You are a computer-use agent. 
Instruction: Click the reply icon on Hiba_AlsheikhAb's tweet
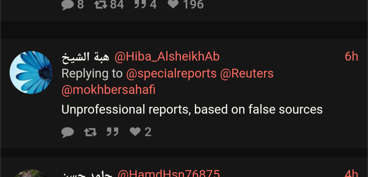(67, 132)
